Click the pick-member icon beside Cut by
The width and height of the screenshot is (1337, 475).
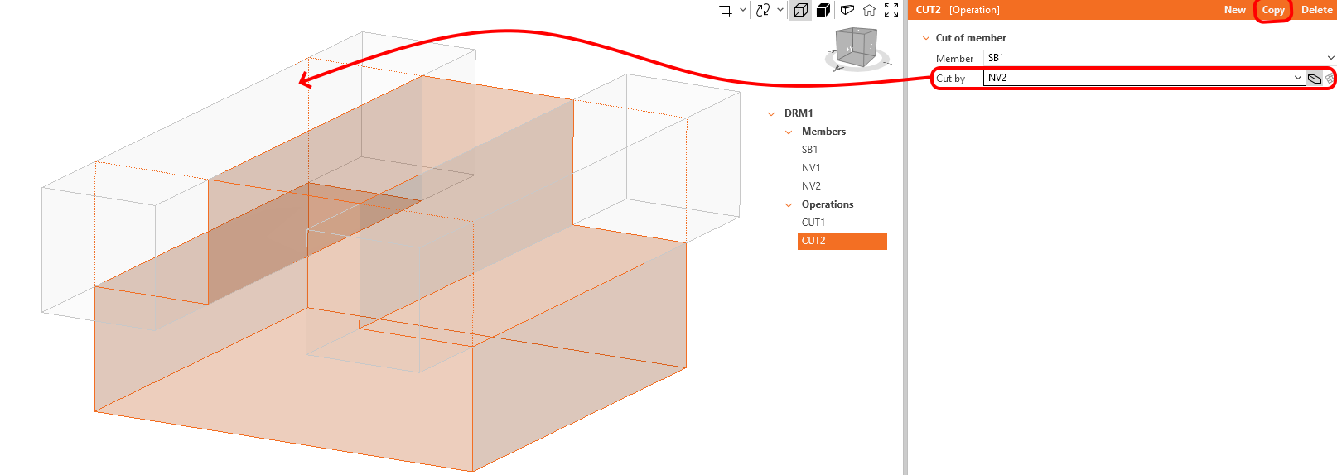(1315, 79)
